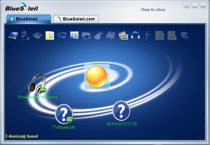
Task: Select the Headset earpiece service icon
Action: coord(148,35)
